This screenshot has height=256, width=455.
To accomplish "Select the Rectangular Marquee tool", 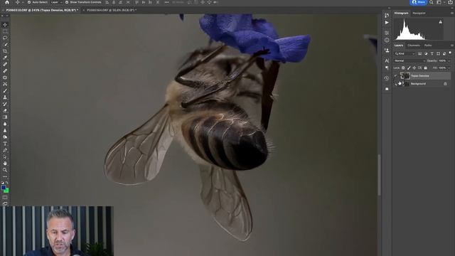I will (5, 31).
